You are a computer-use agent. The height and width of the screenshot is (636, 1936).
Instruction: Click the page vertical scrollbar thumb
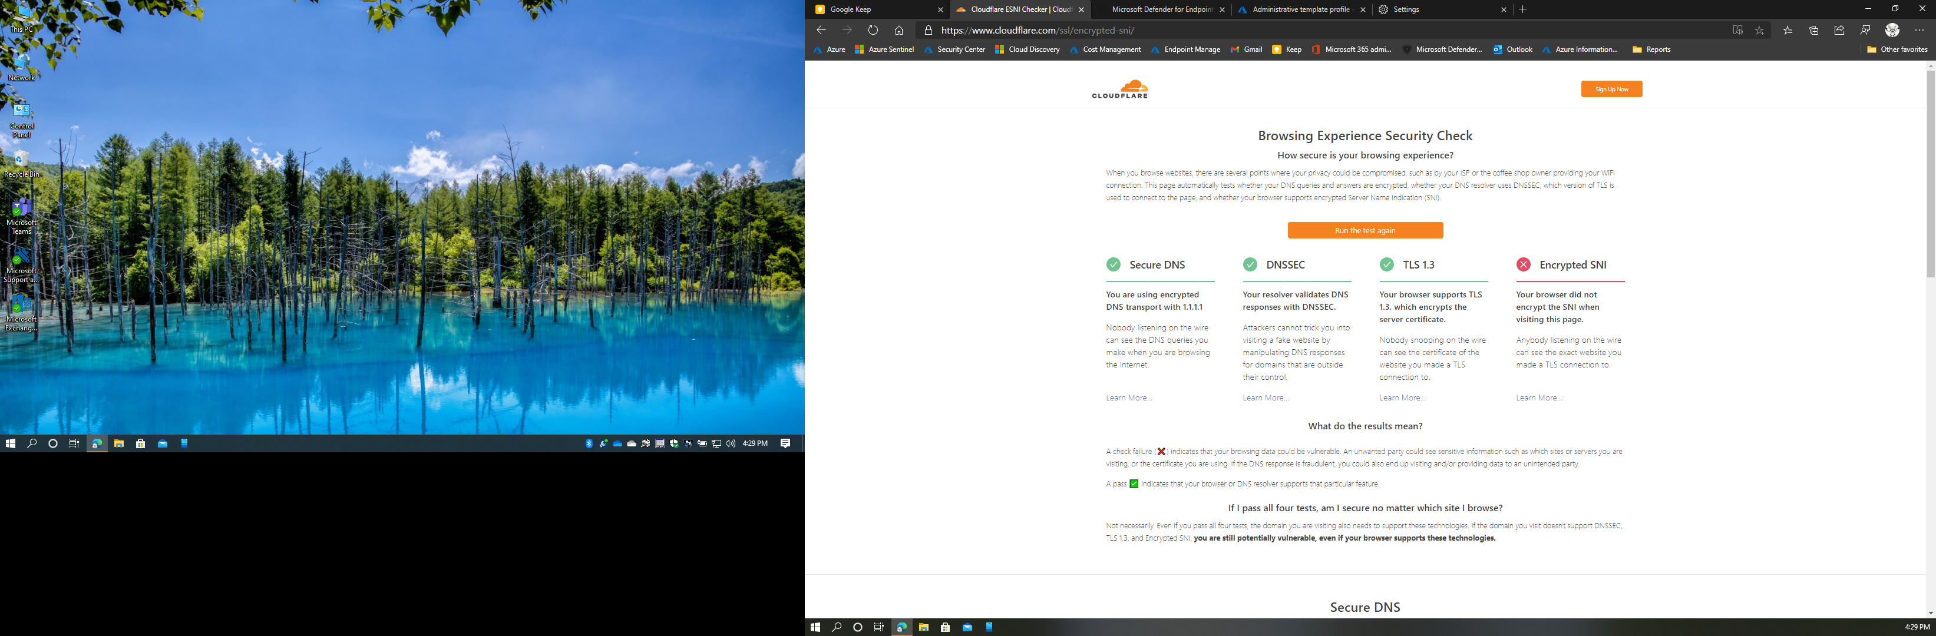point(1930,173)
